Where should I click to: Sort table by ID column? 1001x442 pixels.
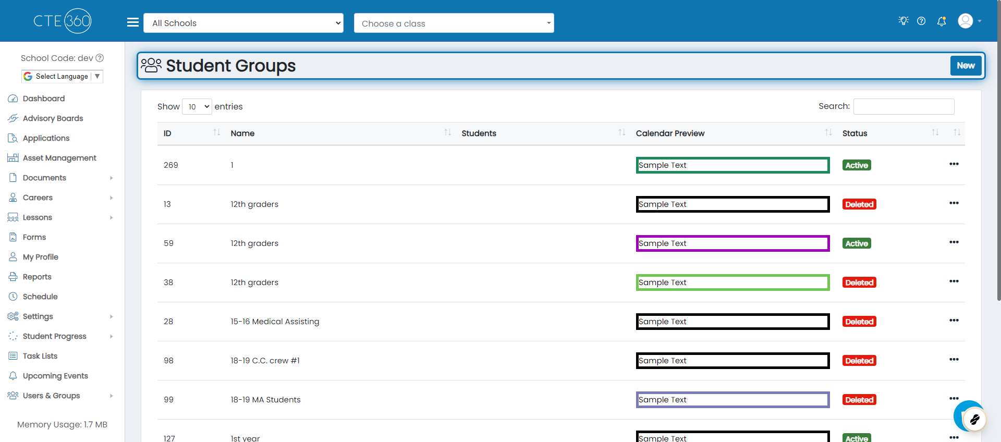coord(191,133)
